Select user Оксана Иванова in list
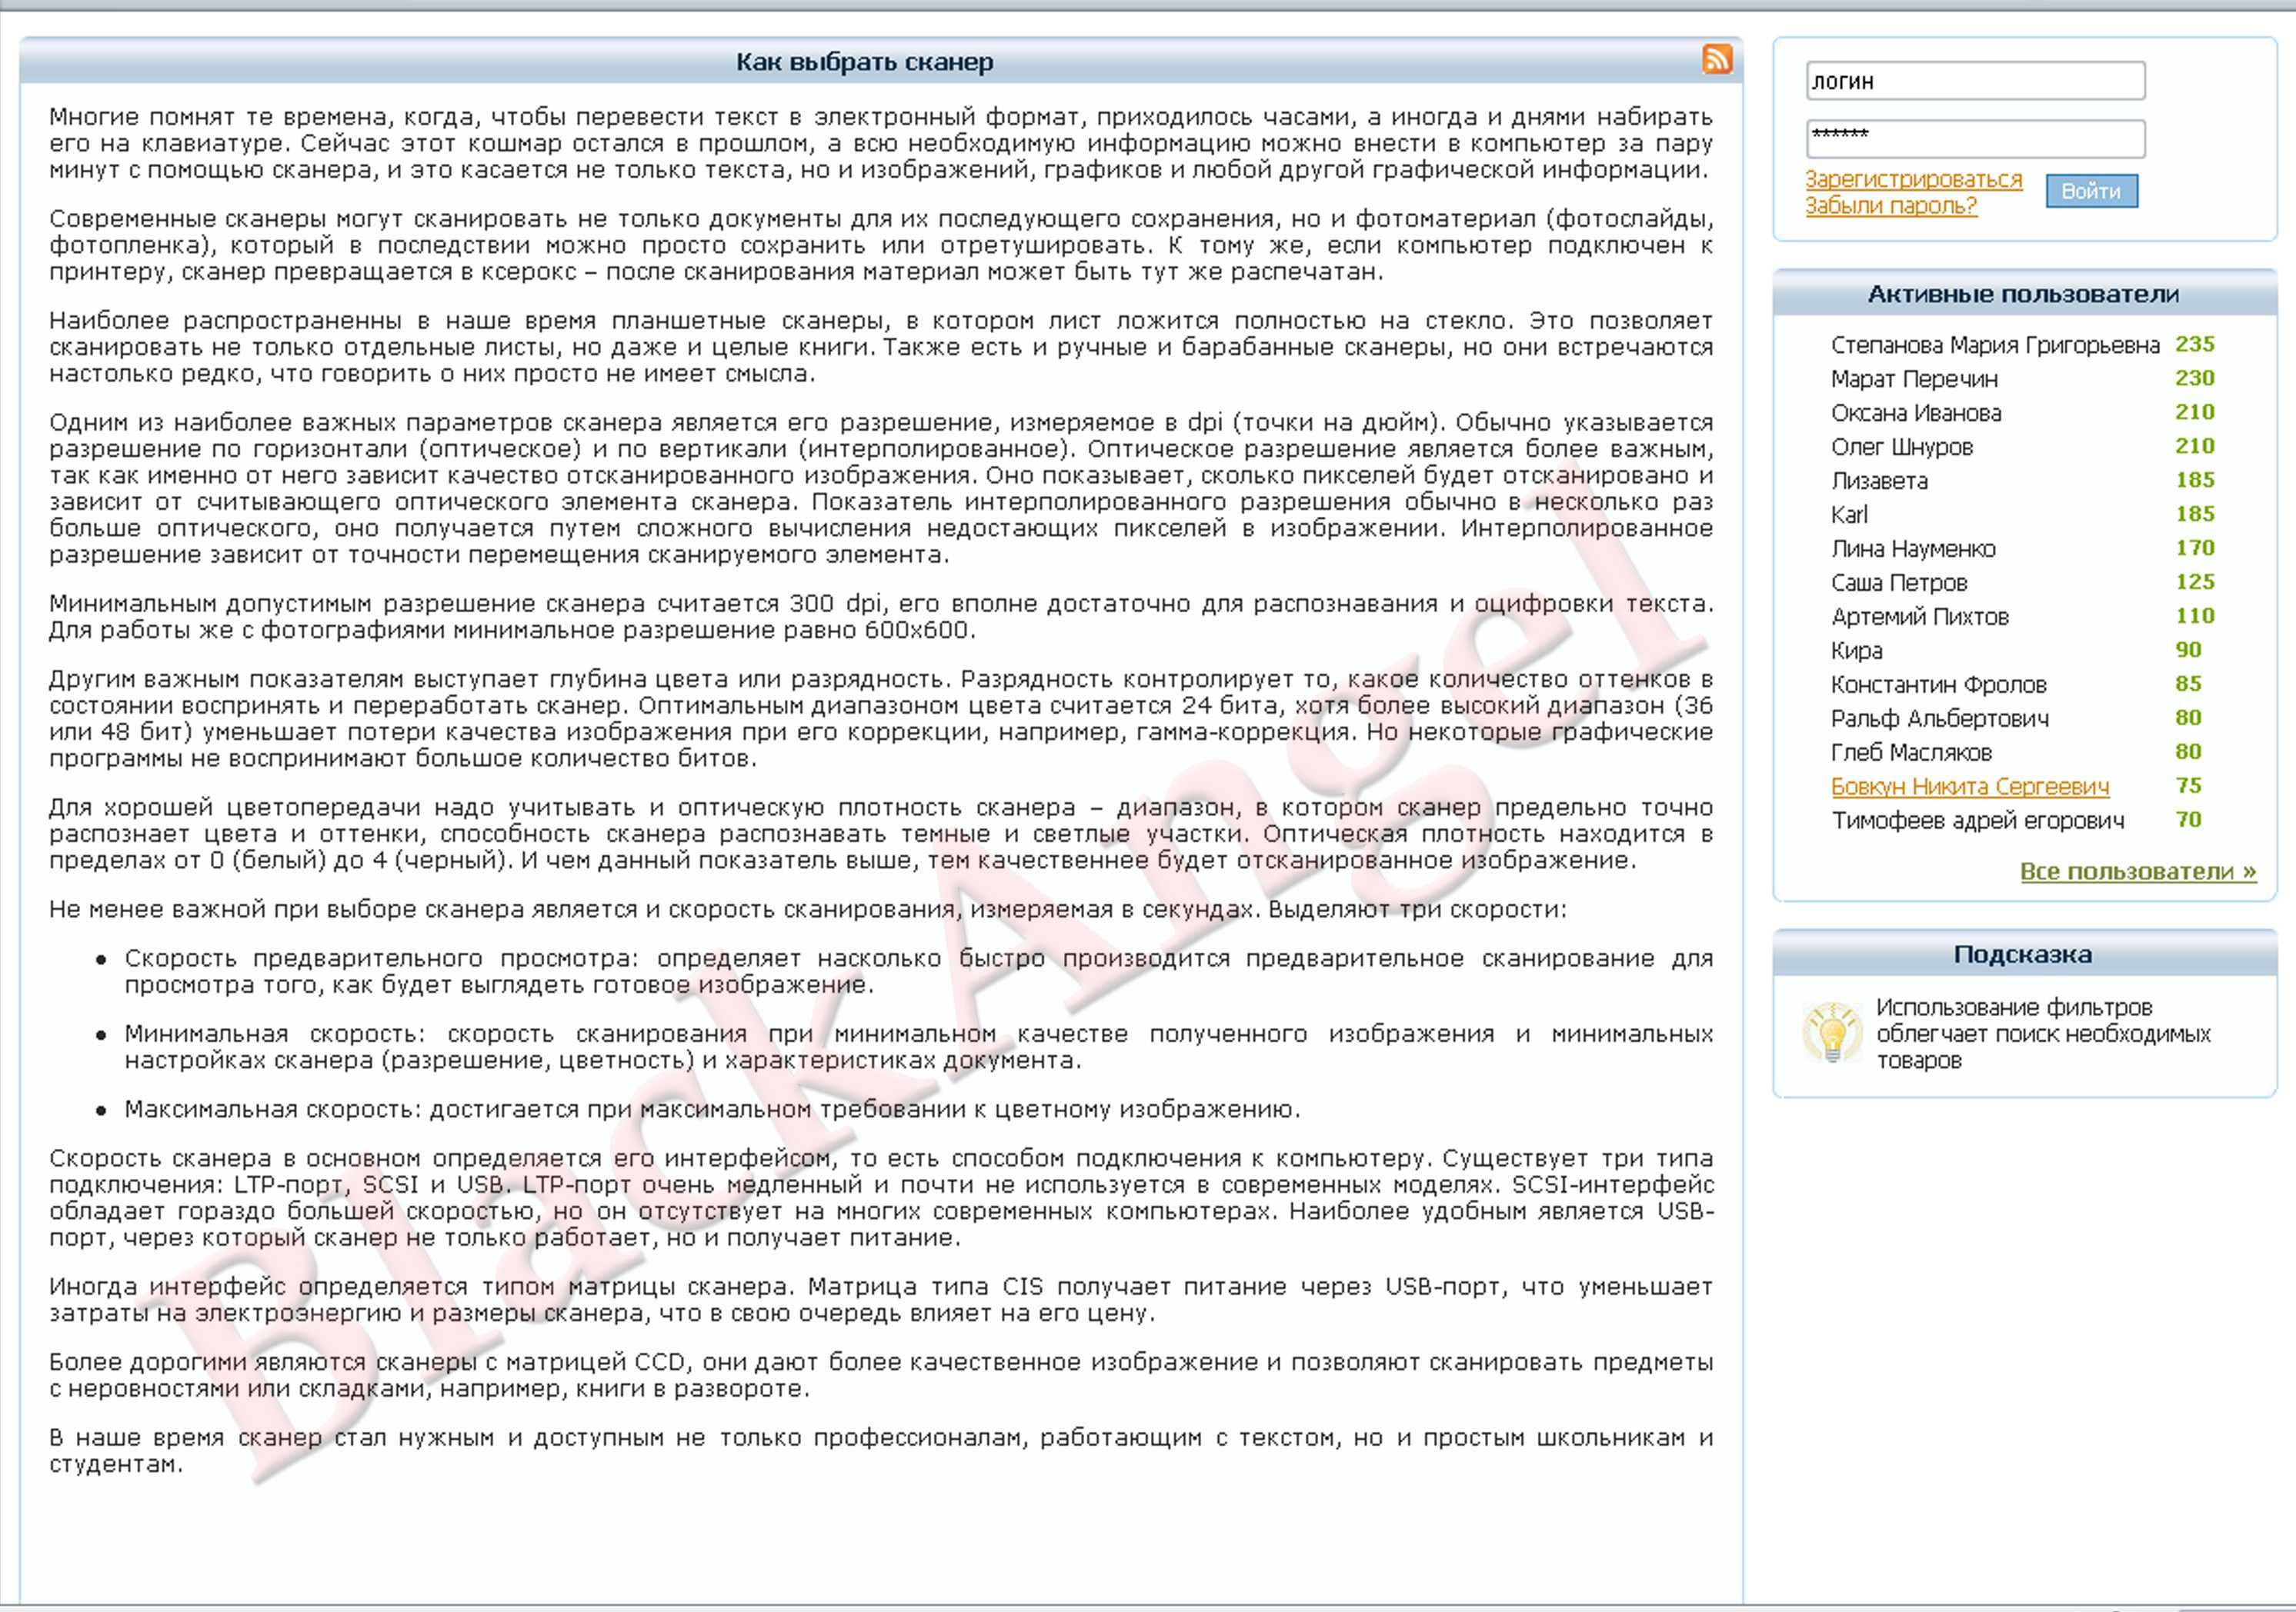 tap(1915, 413)
